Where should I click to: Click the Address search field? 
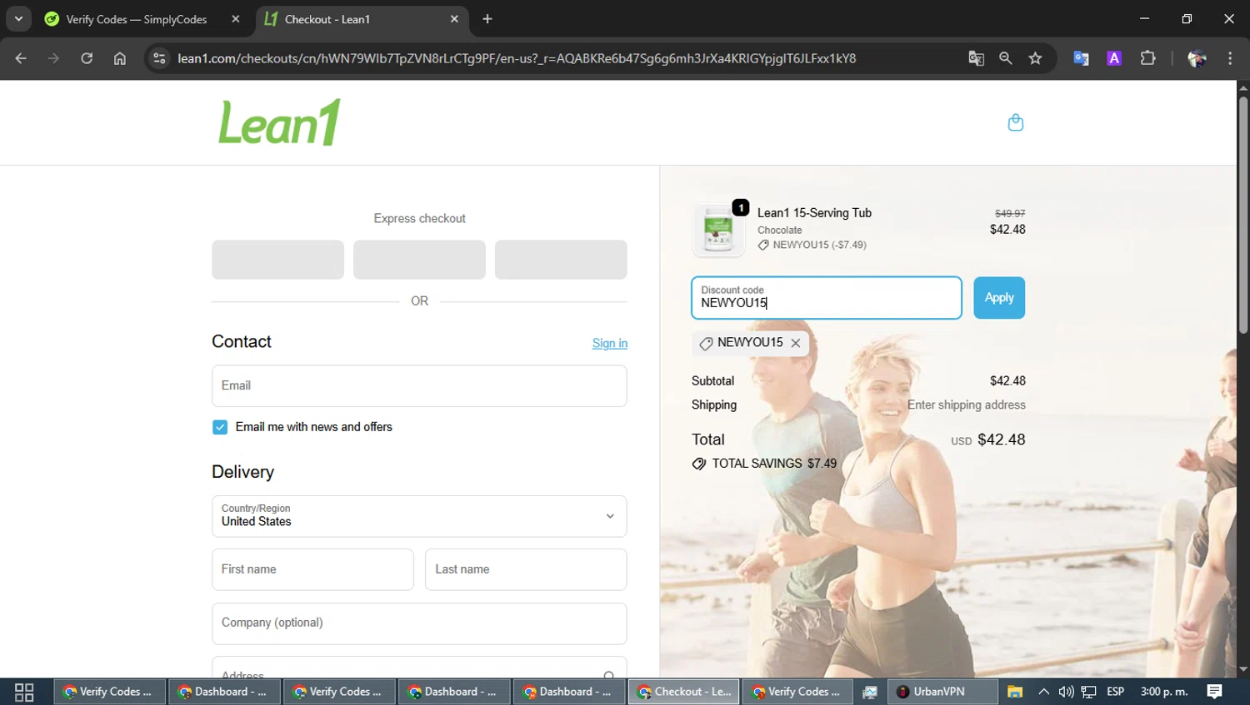[x=419, y=668]
